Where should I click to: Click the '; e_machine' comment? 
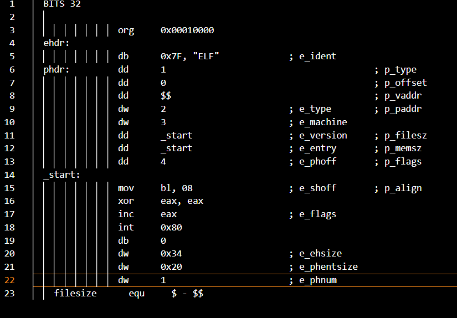(318, 122)
